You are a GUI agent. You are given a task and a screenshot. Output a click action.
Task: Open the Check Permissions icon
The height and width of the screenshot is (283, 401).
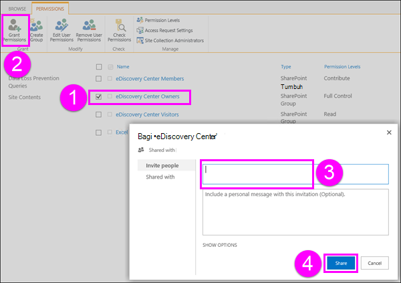point(119,31)
